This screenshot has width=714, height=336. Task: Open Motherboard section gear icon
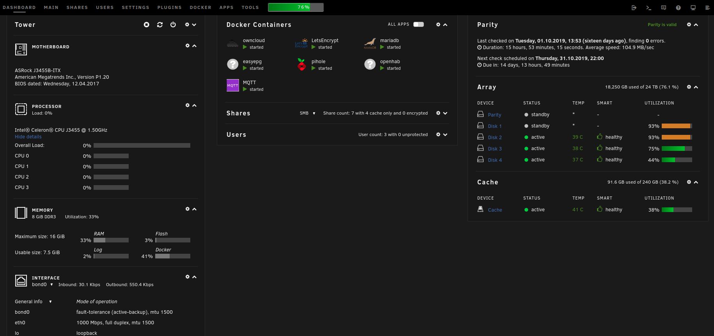coord(188,46)
